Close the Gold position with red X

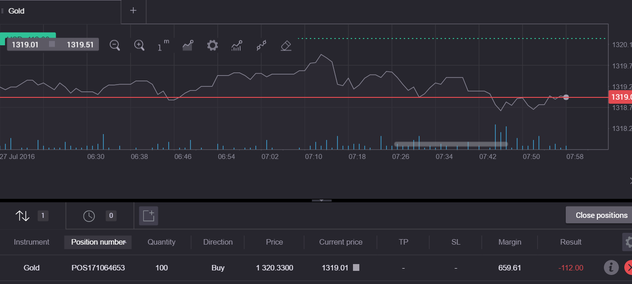pos(629,268)
